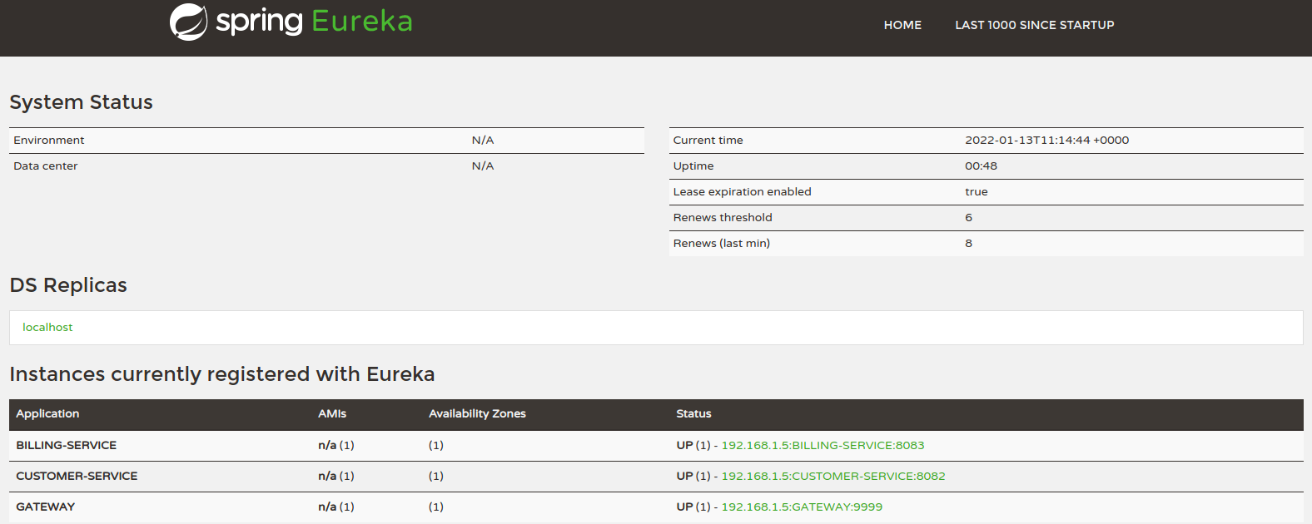Open LAST 1000 SINCE STARTUP page
Screen dimensions: 1312x524
(x=1035, y=25)
